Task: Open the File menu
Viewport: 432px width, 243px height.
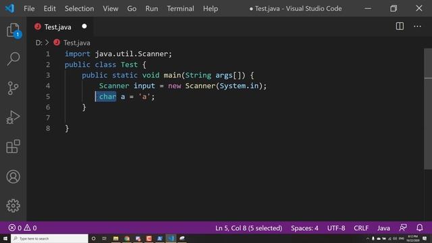Action: click(29, 9)
